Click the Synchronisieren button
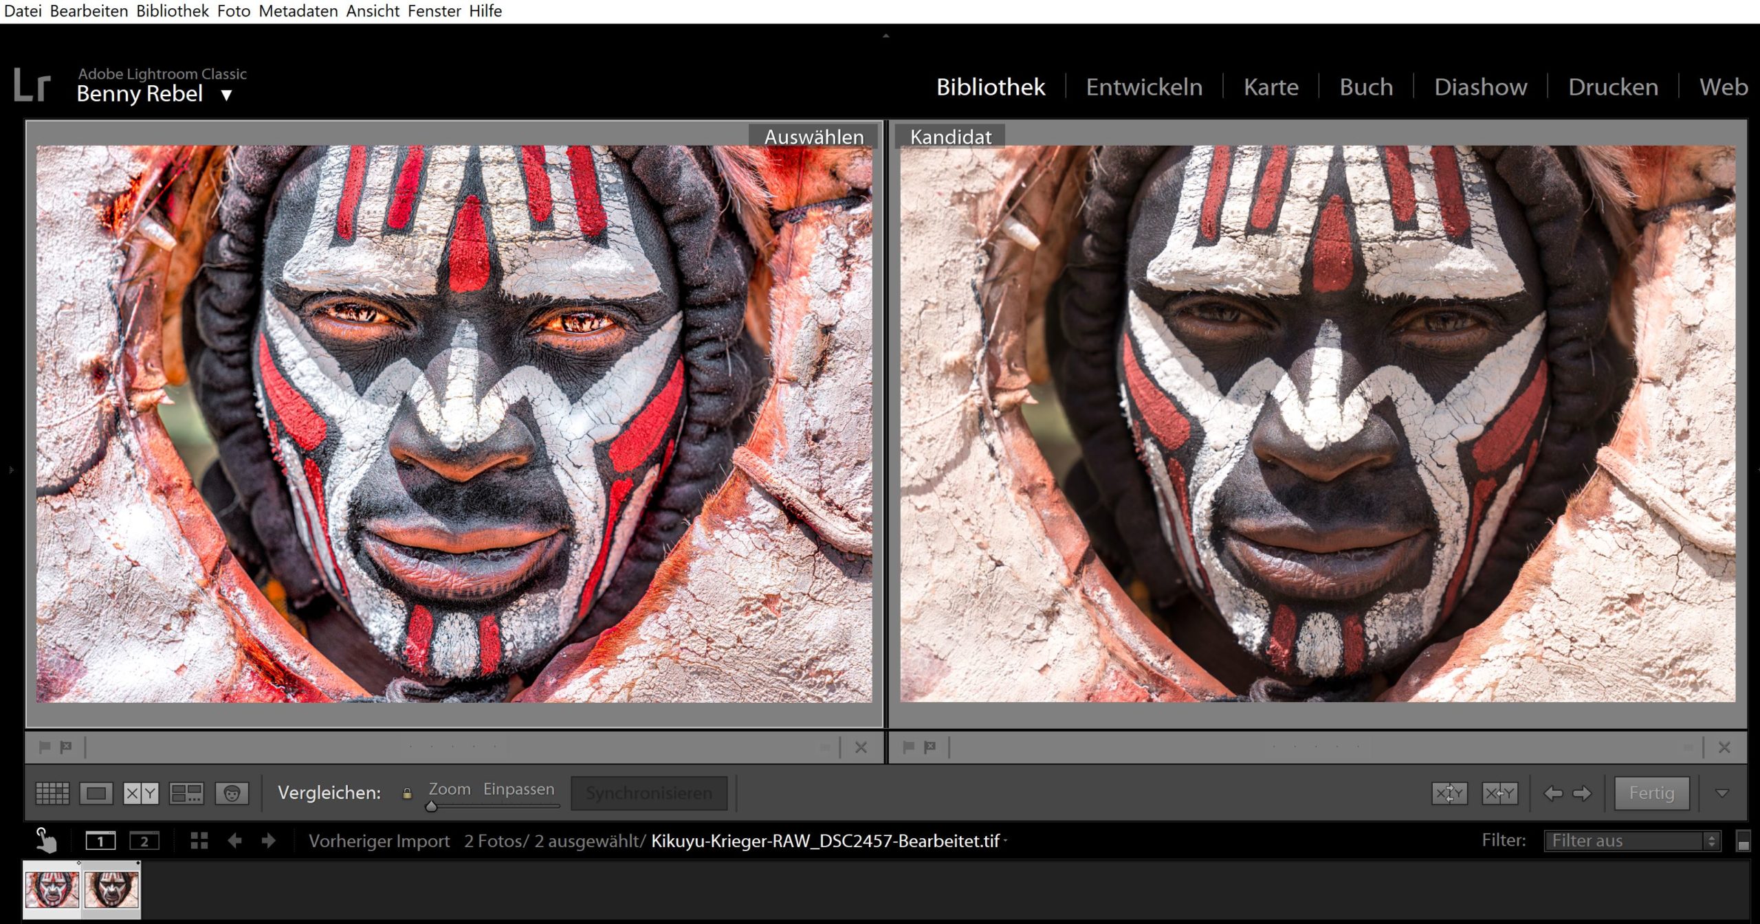This screenshot has height=924, width=1760. pos(648,793)
